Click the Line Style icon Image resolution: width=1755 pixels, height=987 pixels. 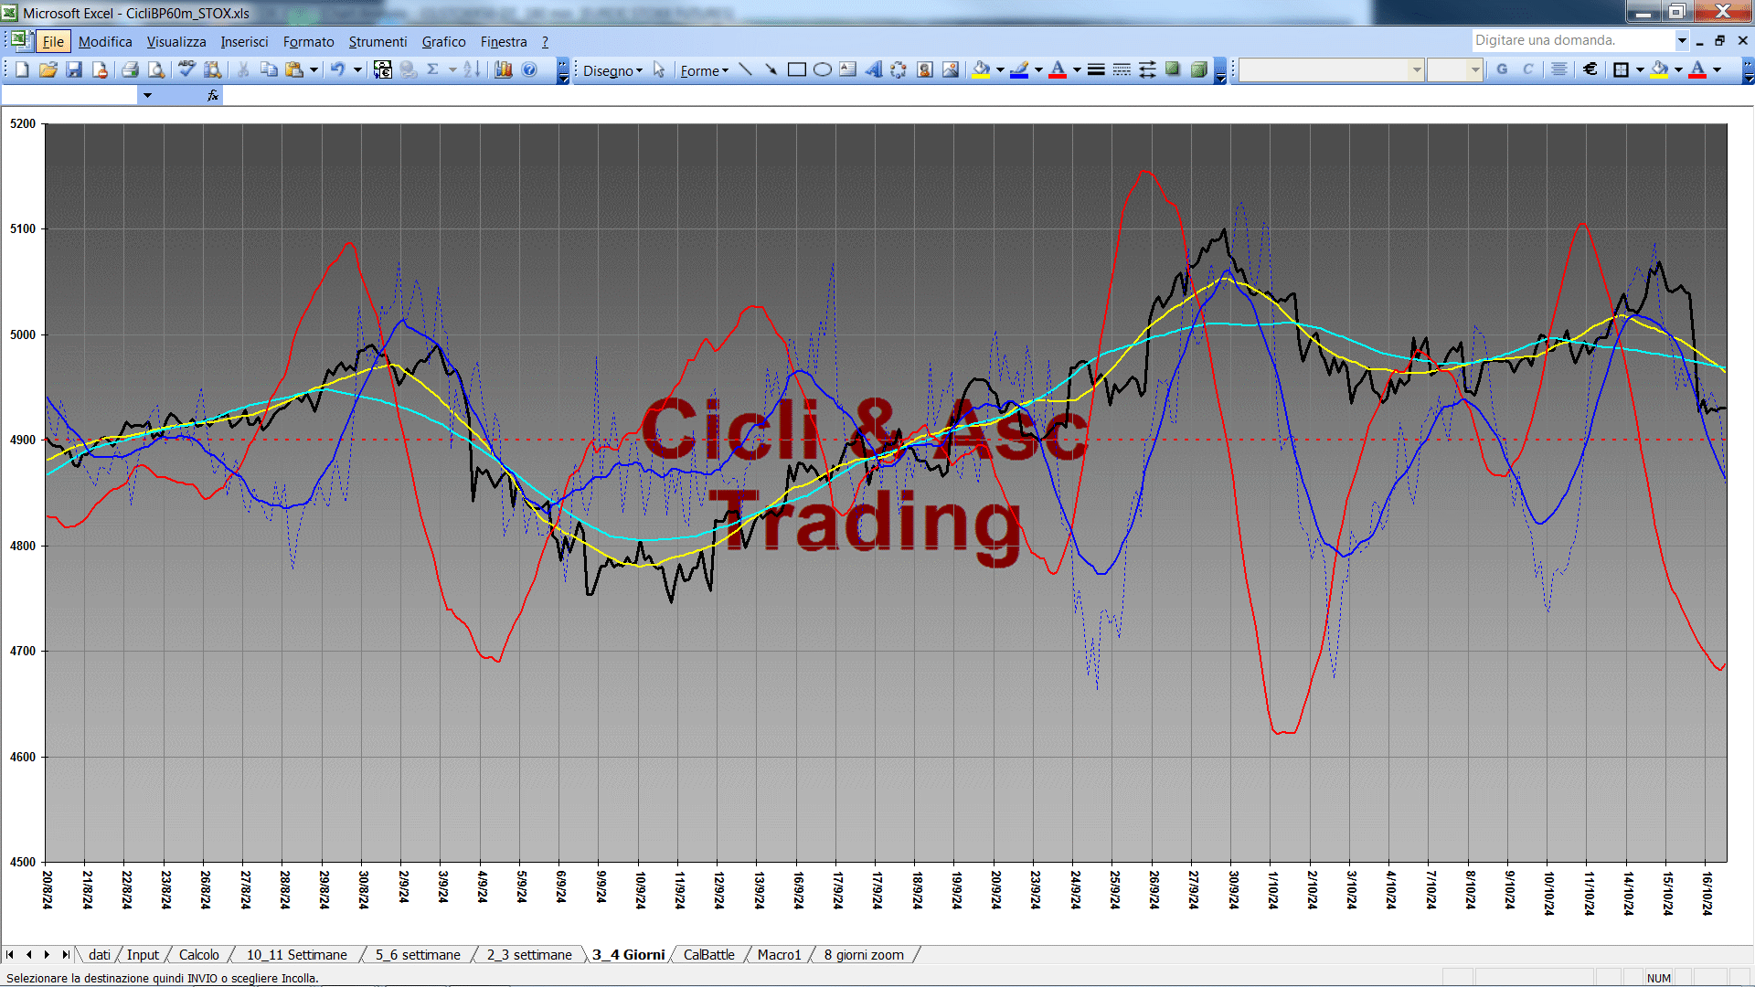coord(1096,69)
